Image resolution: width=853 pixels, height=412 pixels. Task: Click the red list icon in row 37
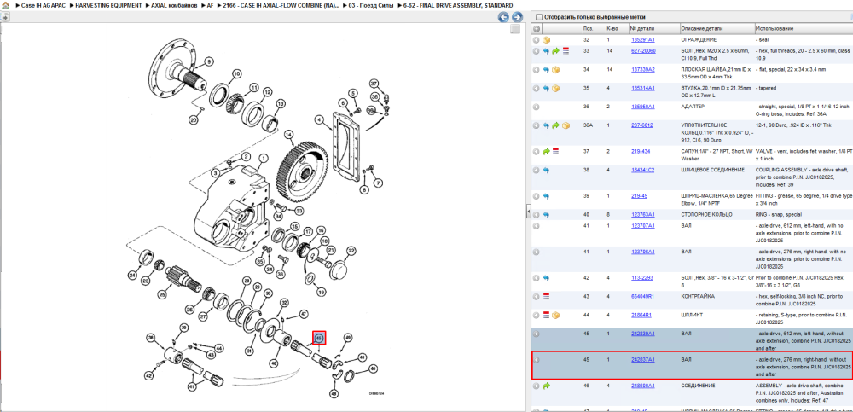[555, 151]
